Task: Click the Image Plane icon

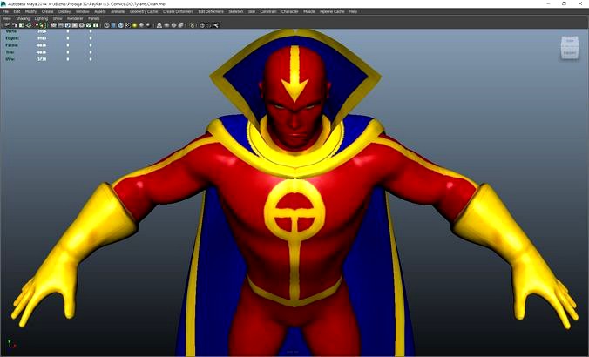Action: click(29, 25)
